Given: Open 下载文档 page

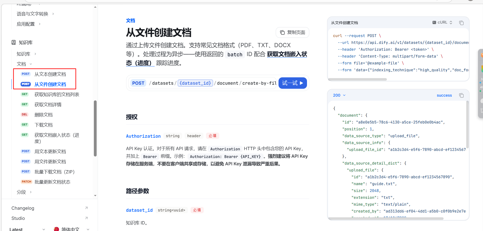Looking at the screenshot, I should pos(43,125).
